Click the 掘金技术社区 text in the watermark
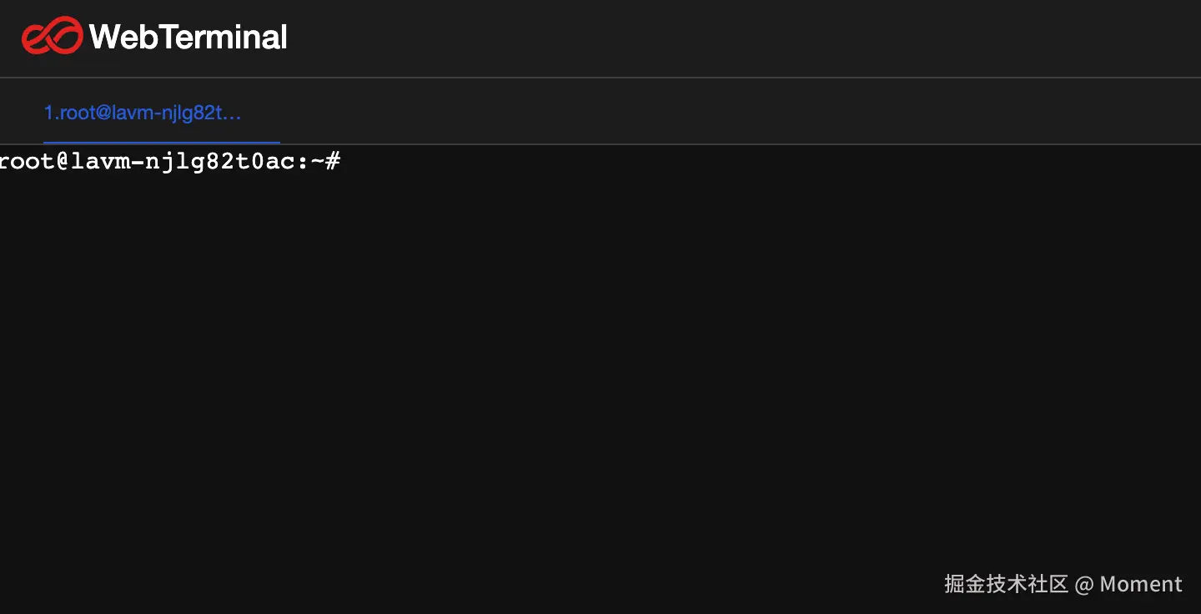The image size is (1201, 614). 1006,584
